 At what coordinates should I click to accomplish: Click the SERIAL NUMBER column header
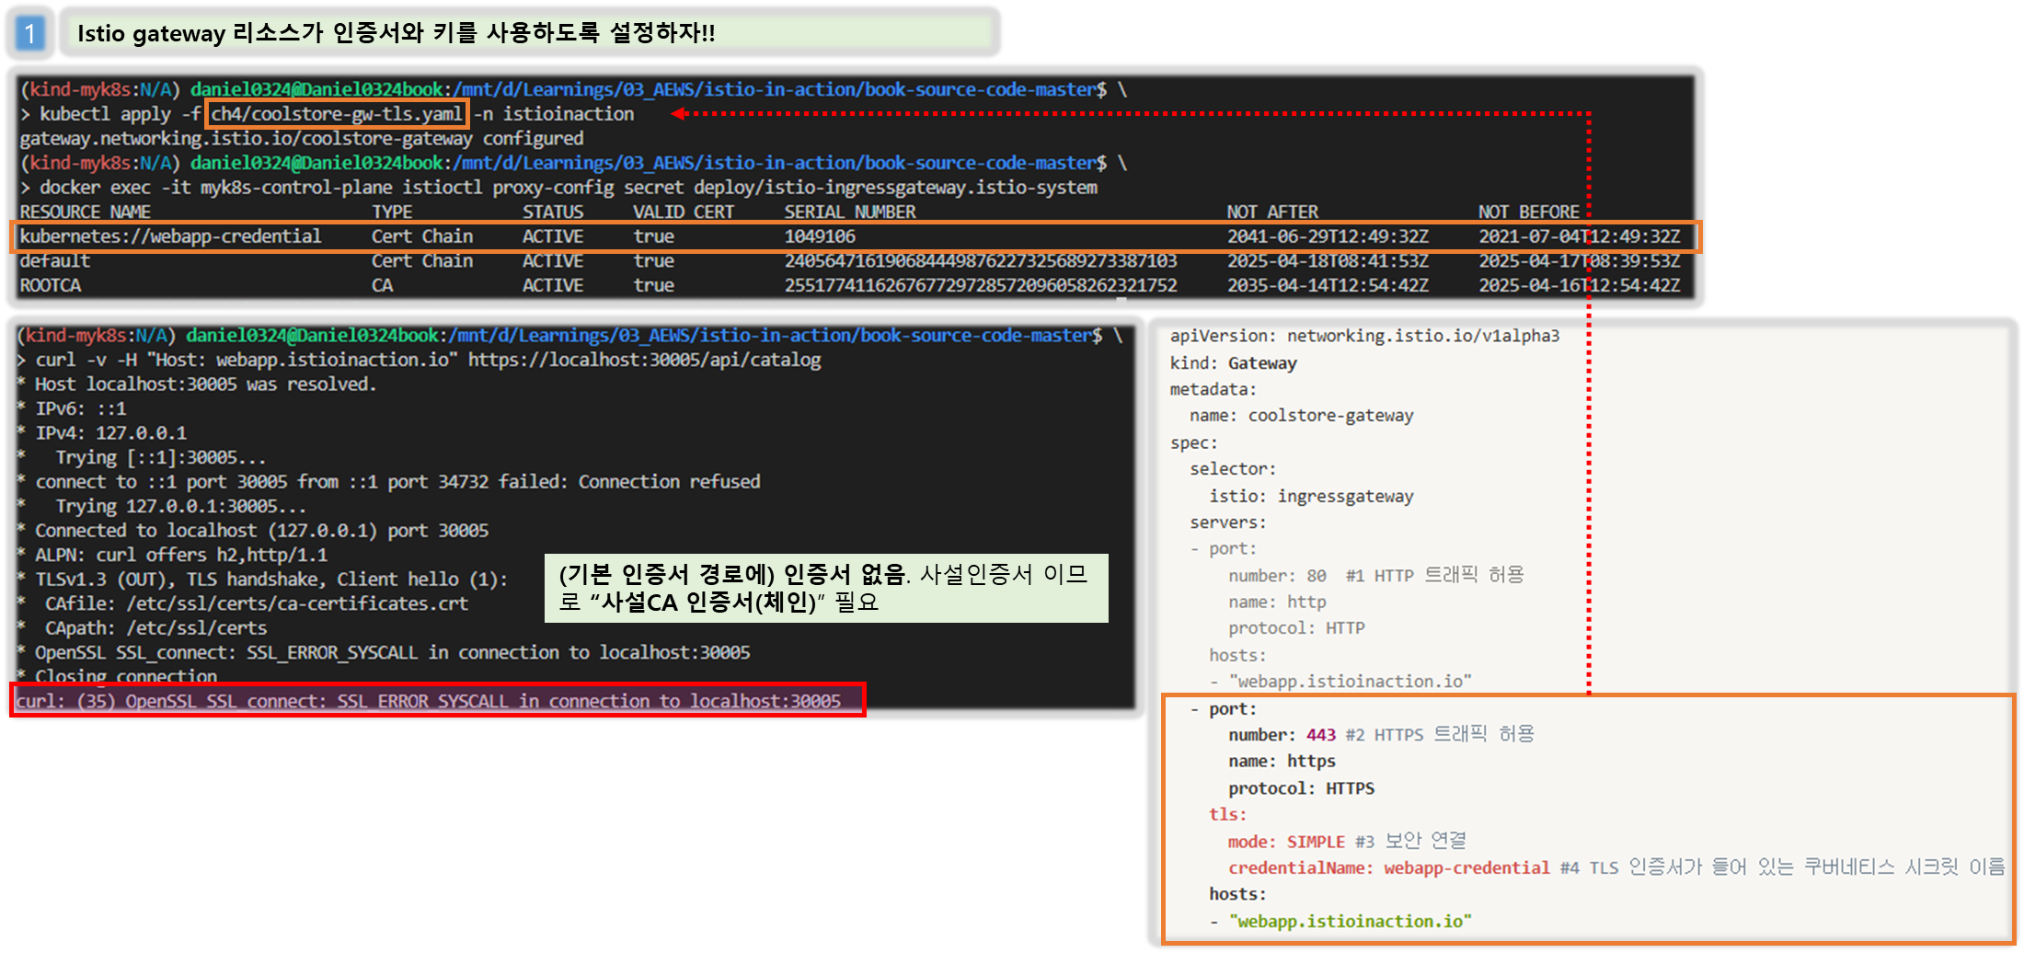(x=850, y=212)
